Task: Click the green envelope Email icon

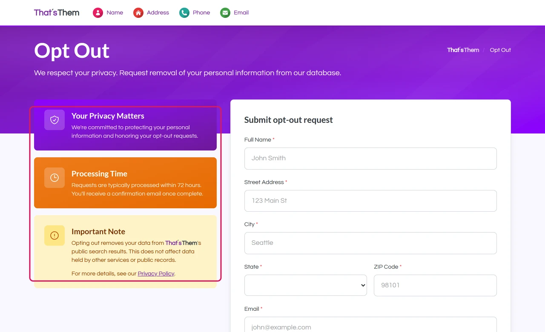Action: pos(225,13)
